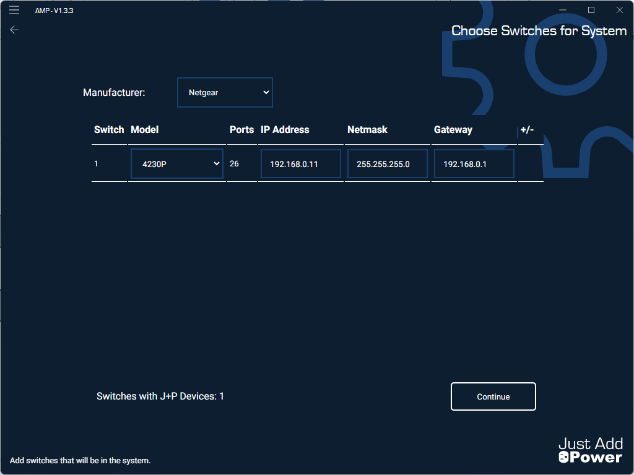Click the Choose Switches for System heading
Screen dimensions: 634x475
539,31
